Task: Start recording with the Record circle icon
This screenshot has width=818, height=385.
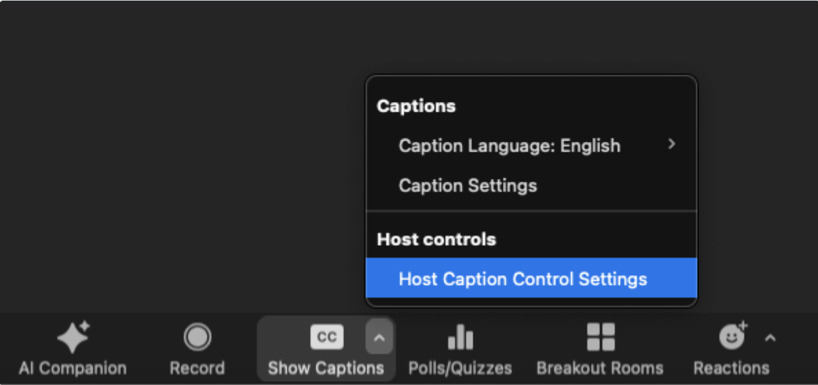Action: [197, 337]
